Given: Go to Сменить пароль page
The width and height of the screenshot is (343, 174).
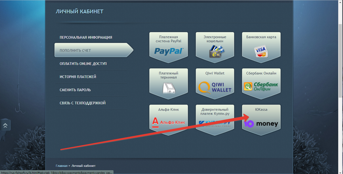Looking at the screenshot, I should [75, 90].
